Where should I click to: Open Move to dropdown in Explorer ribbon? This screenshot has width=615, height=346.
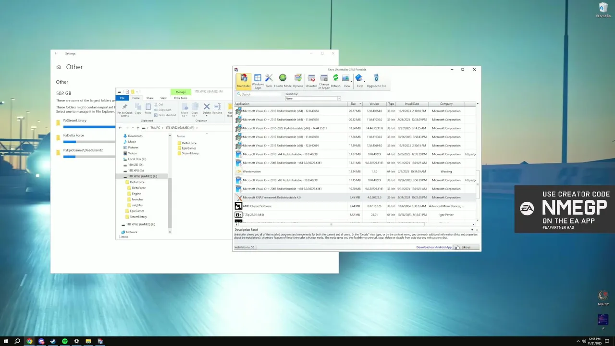[184, 110]
